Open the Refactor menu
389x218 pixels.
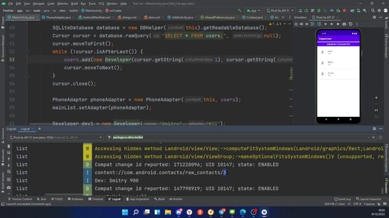(x=63, y=4)
